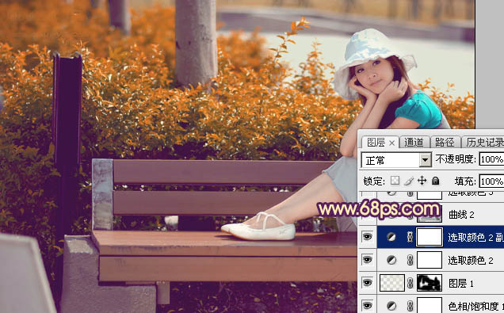Click the 填充 fill value field
The height and width of the screenshot is (313, 504).
pyautogui.click(x=491, y=181)
